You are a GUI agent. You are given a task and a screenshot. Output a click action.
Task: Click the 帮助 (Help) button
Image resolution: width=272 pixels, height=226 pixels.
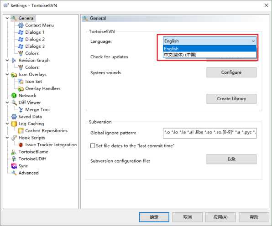pos(254,217)
